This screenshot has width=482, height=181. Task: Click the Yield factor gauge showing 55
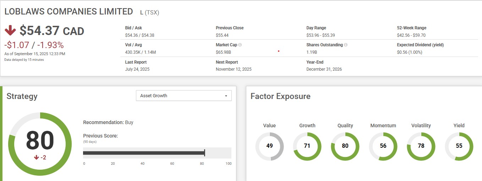(x=459, y=146)
